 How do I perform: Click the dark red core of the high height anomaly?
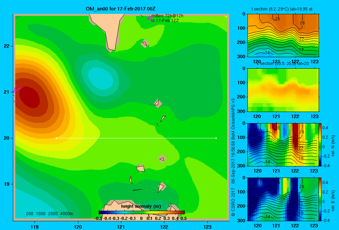point(29,97)
